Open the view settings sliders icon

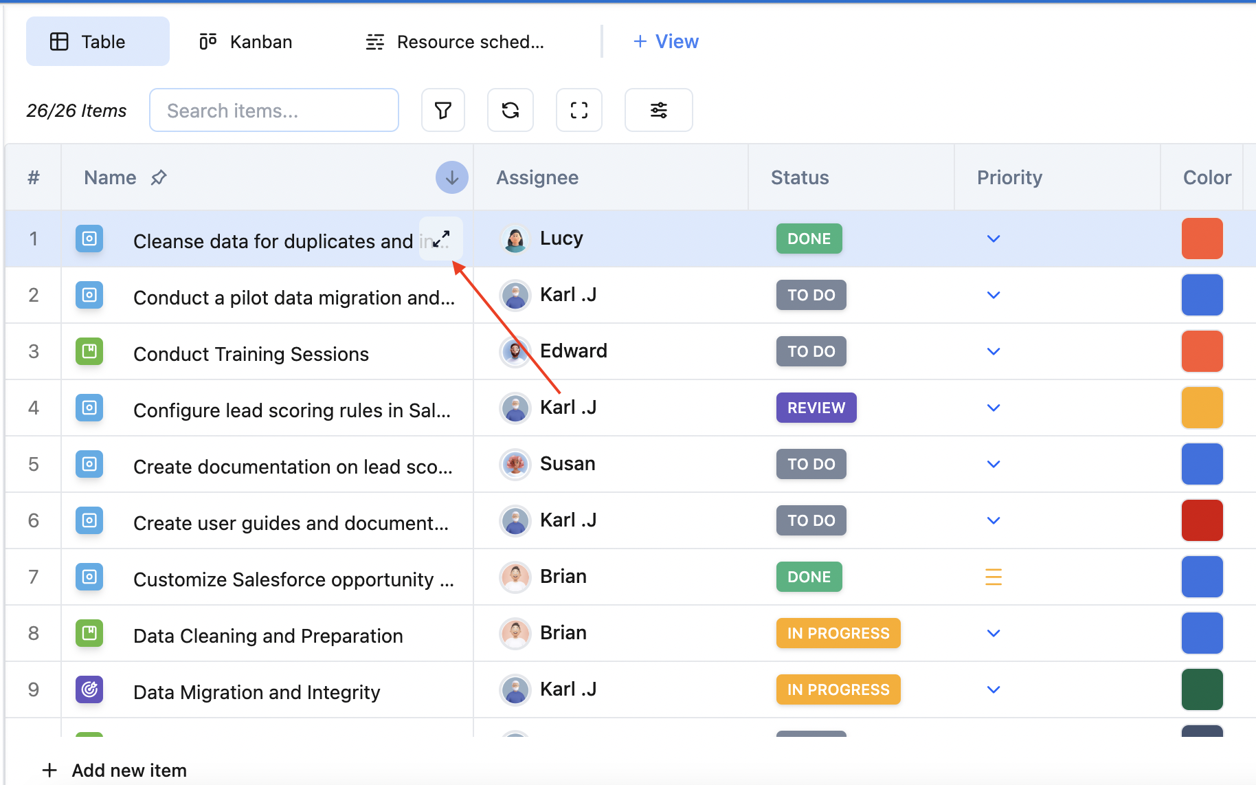pyautogui.click(x=658, y=110)
